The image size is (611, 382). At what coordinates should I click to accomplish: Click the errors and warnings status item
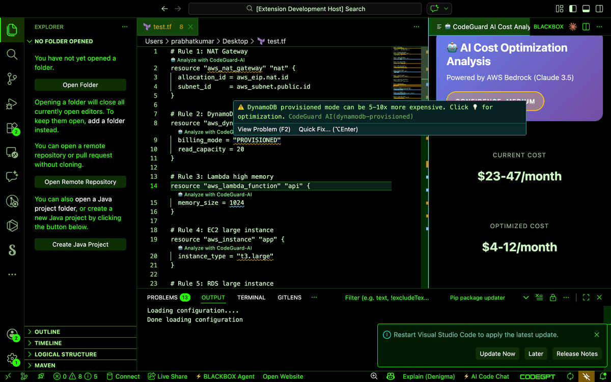[x=75, y=376]
